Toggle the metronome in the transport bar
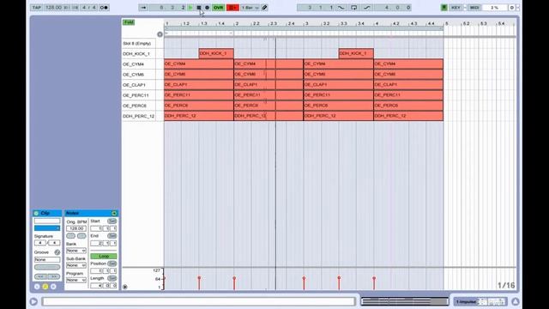 point(104,8)
